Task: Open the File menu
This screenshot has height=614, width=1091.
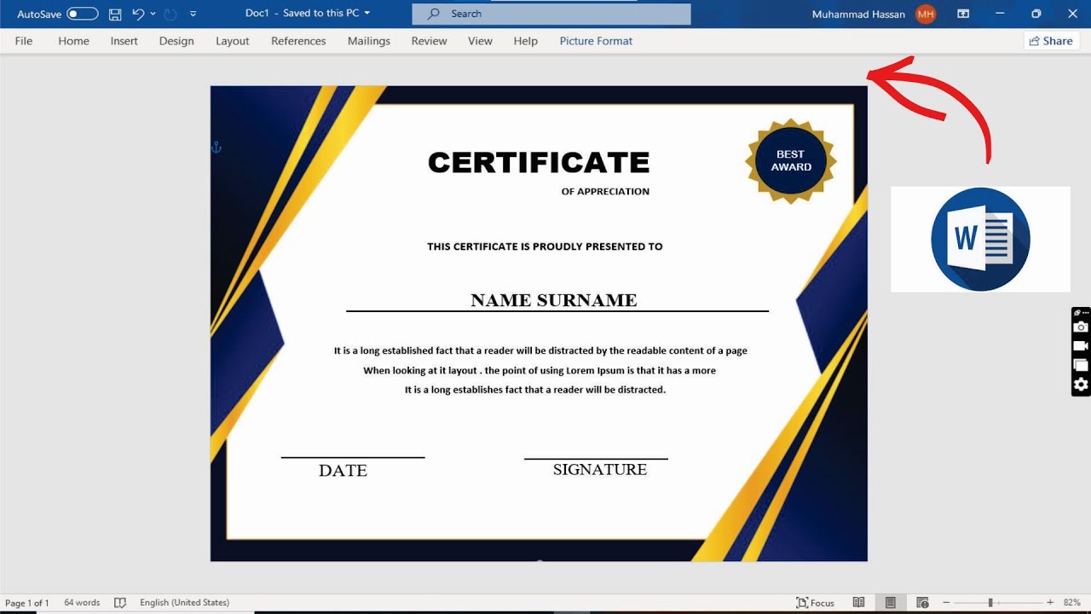Action: 24,41
